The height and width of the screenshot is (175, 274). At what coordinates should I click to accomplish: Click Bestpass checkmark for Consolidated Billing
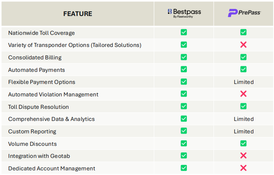pyautogui.click(x=183, y=57)
